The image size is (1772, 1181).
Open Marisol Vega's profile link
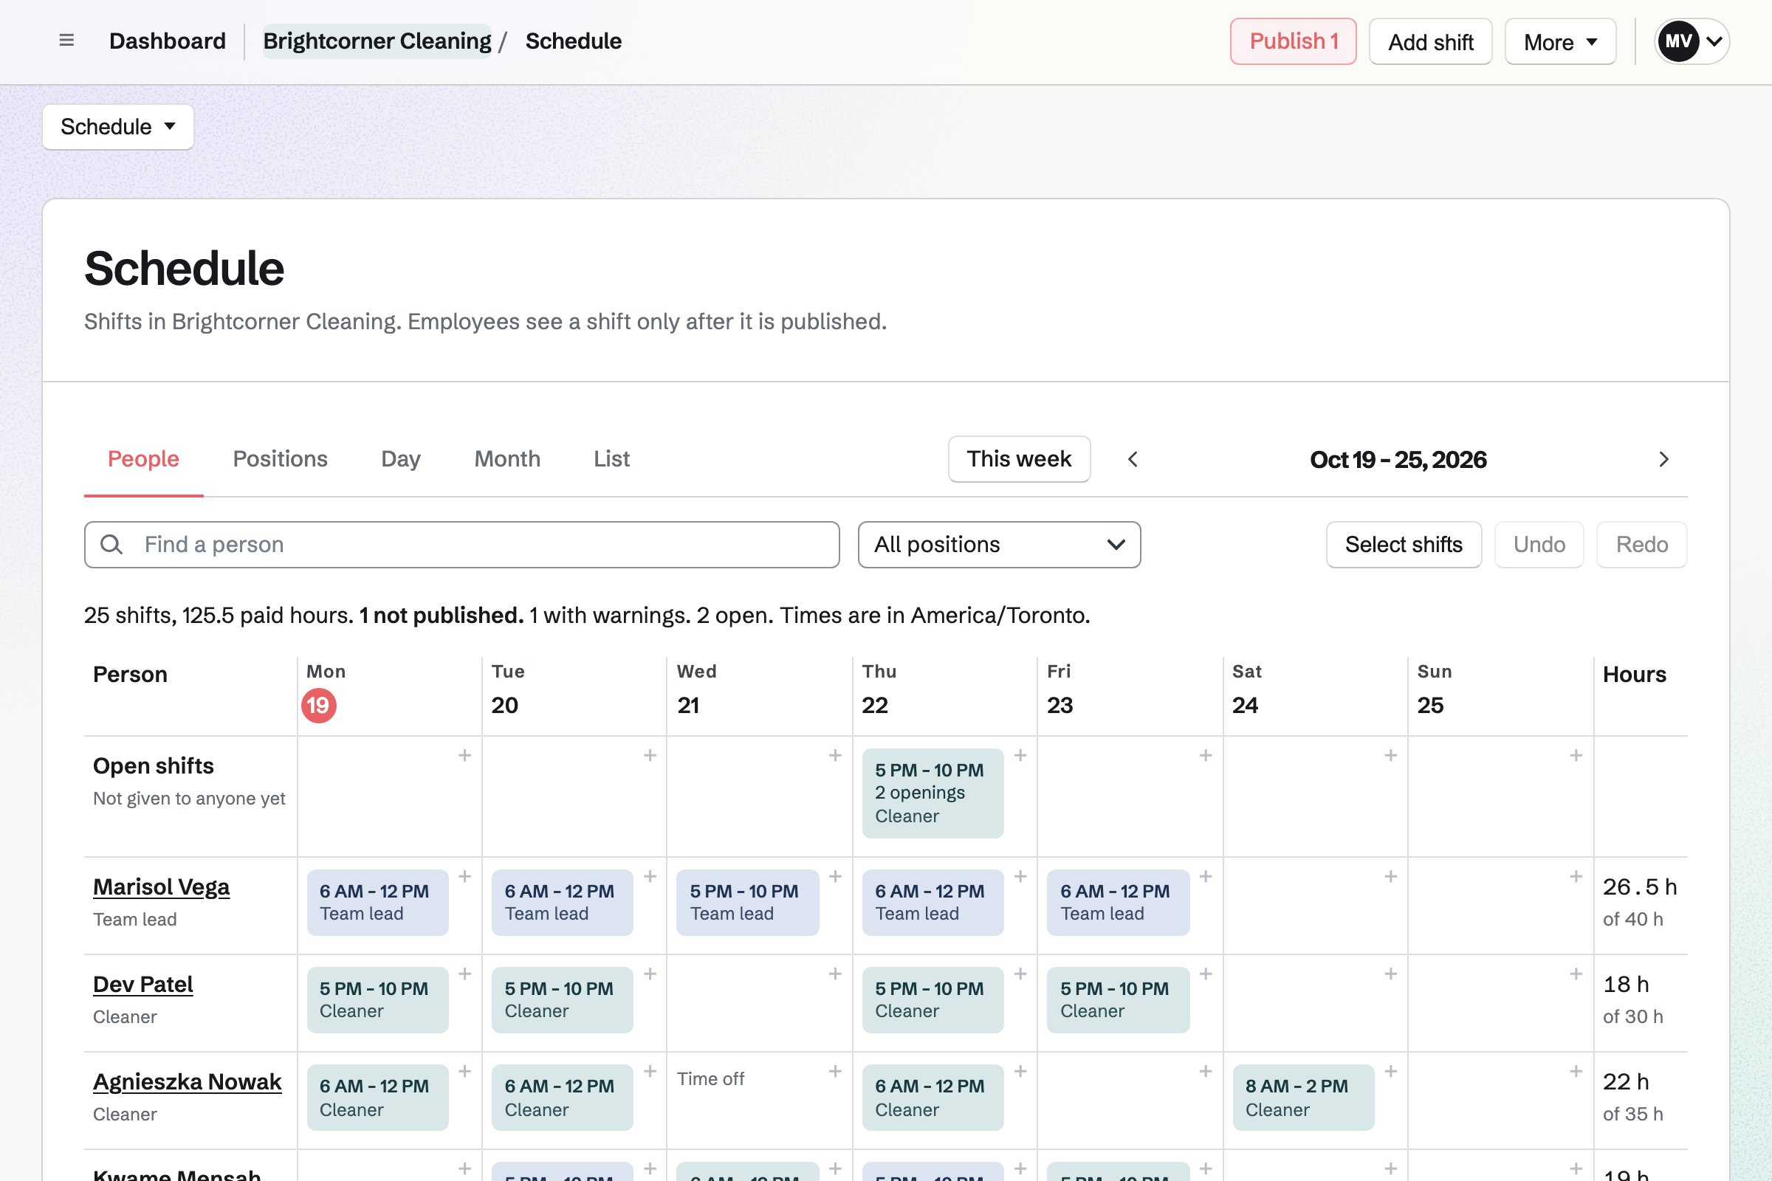click(161, 886)
